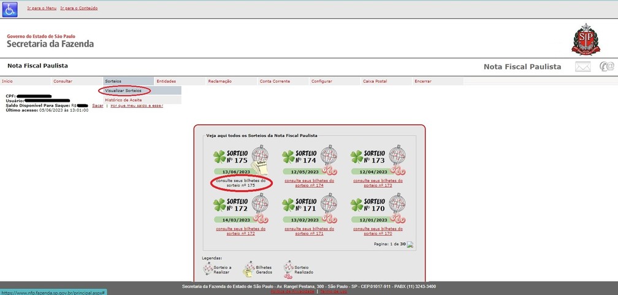
Task: Click the date 12/01/2023 of sorteio 170
Action: click(x=373, y=220)
